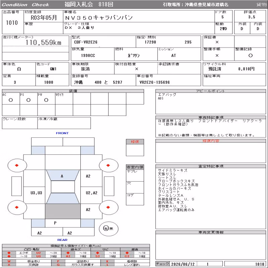Image resolution: width=268 pixels, height=268 pixels.
Task: Click the displacement 1990CC
Action: pos(88,56)
